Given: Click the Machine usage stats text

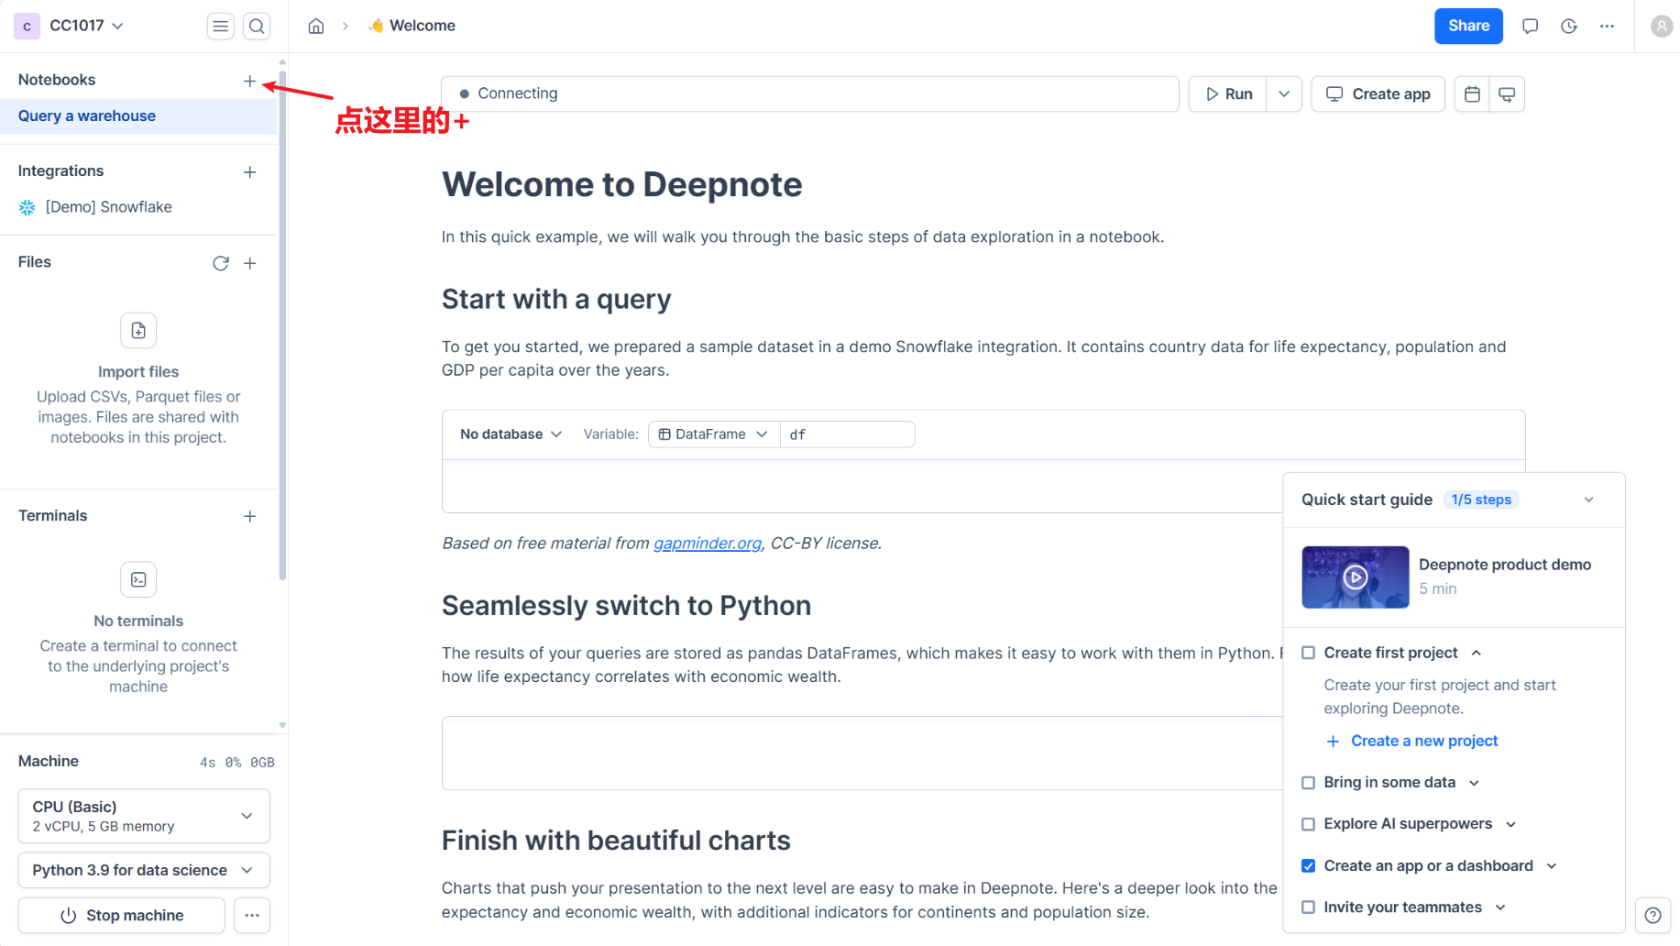Looking at the screenshot, I should tap(237, 763).
